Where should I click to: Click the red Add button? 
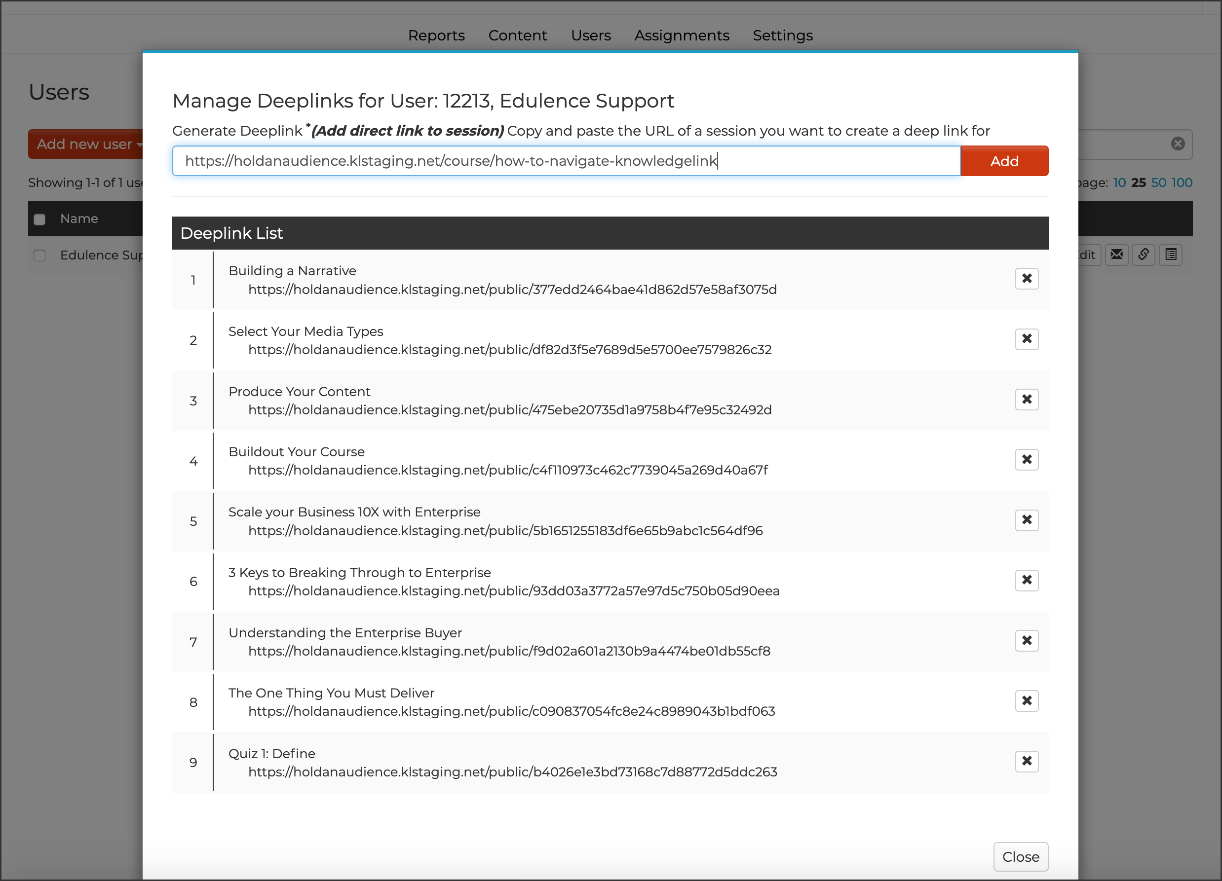pyautogui.click(x=1004, y=161)
